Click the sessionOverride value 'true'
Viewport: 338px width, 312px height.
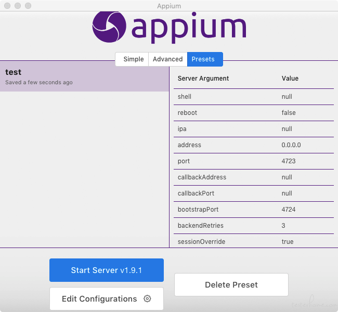point(288,241)
